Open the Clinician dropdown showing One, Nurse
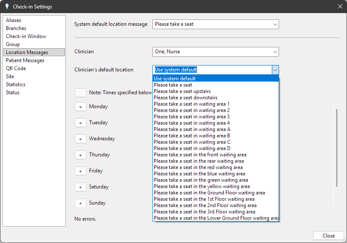The height and width of the screenshot is (243, 347). click(215, 52)
